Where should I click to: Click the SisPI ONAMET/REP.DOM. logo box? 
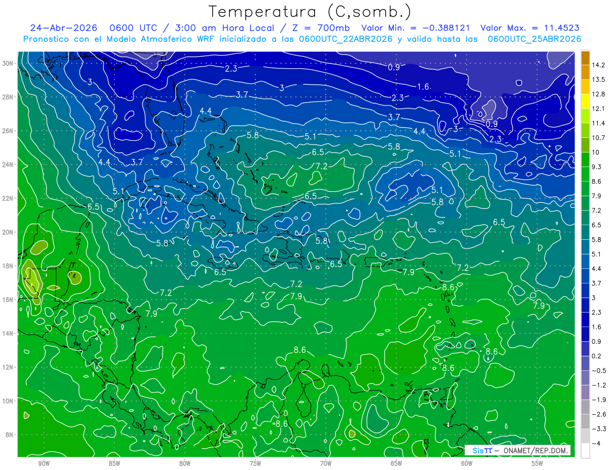click(x=518, y=450)
